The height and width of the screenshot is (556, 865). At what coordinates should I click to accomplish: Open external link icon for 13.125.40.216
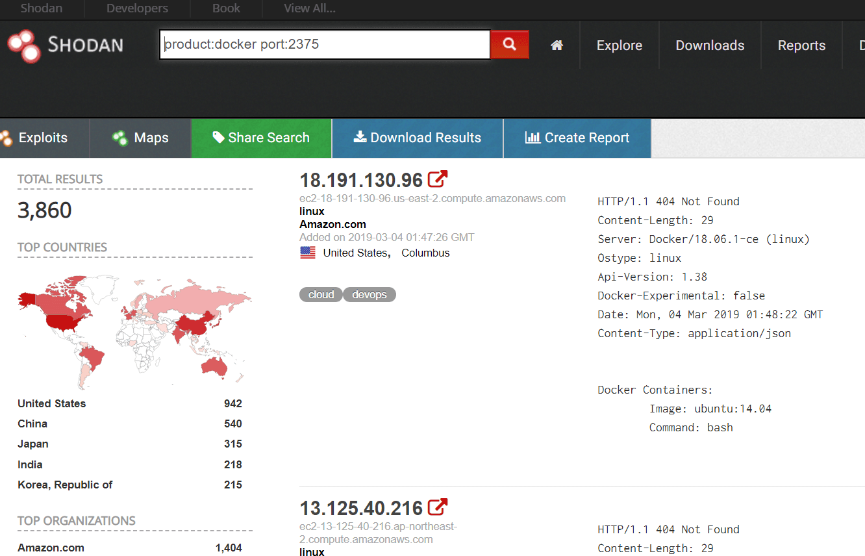click(x=438, y=507)
